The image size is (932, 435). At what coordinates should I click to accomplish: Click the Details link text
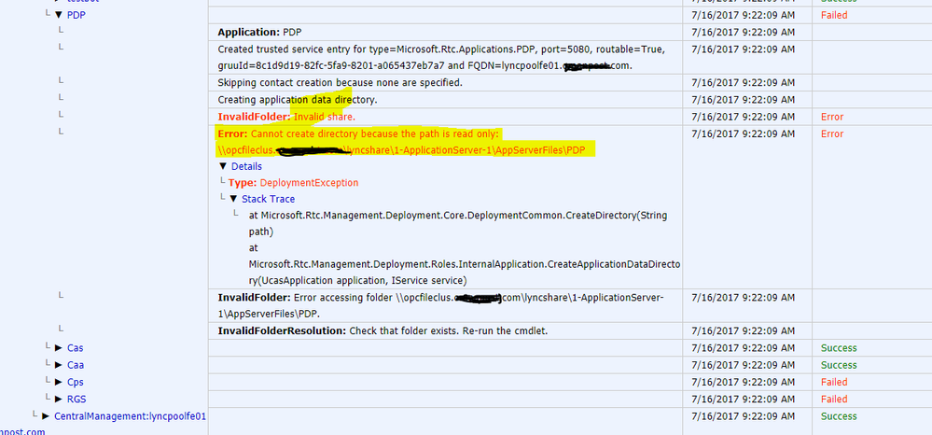pos(246,166)
